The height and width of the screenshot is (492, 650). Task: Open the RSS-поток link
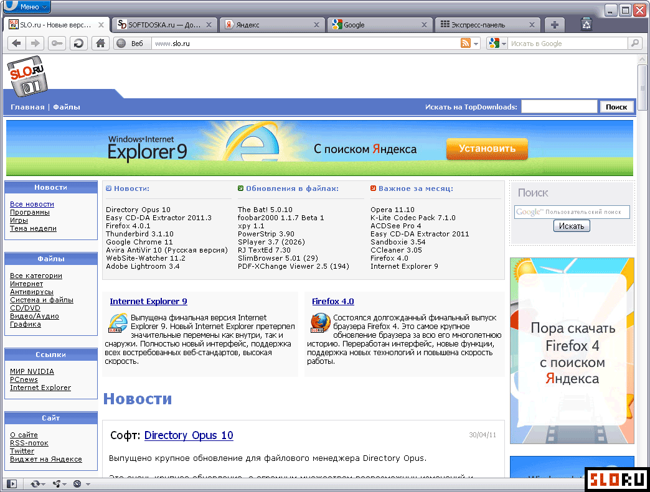(29, 443)
